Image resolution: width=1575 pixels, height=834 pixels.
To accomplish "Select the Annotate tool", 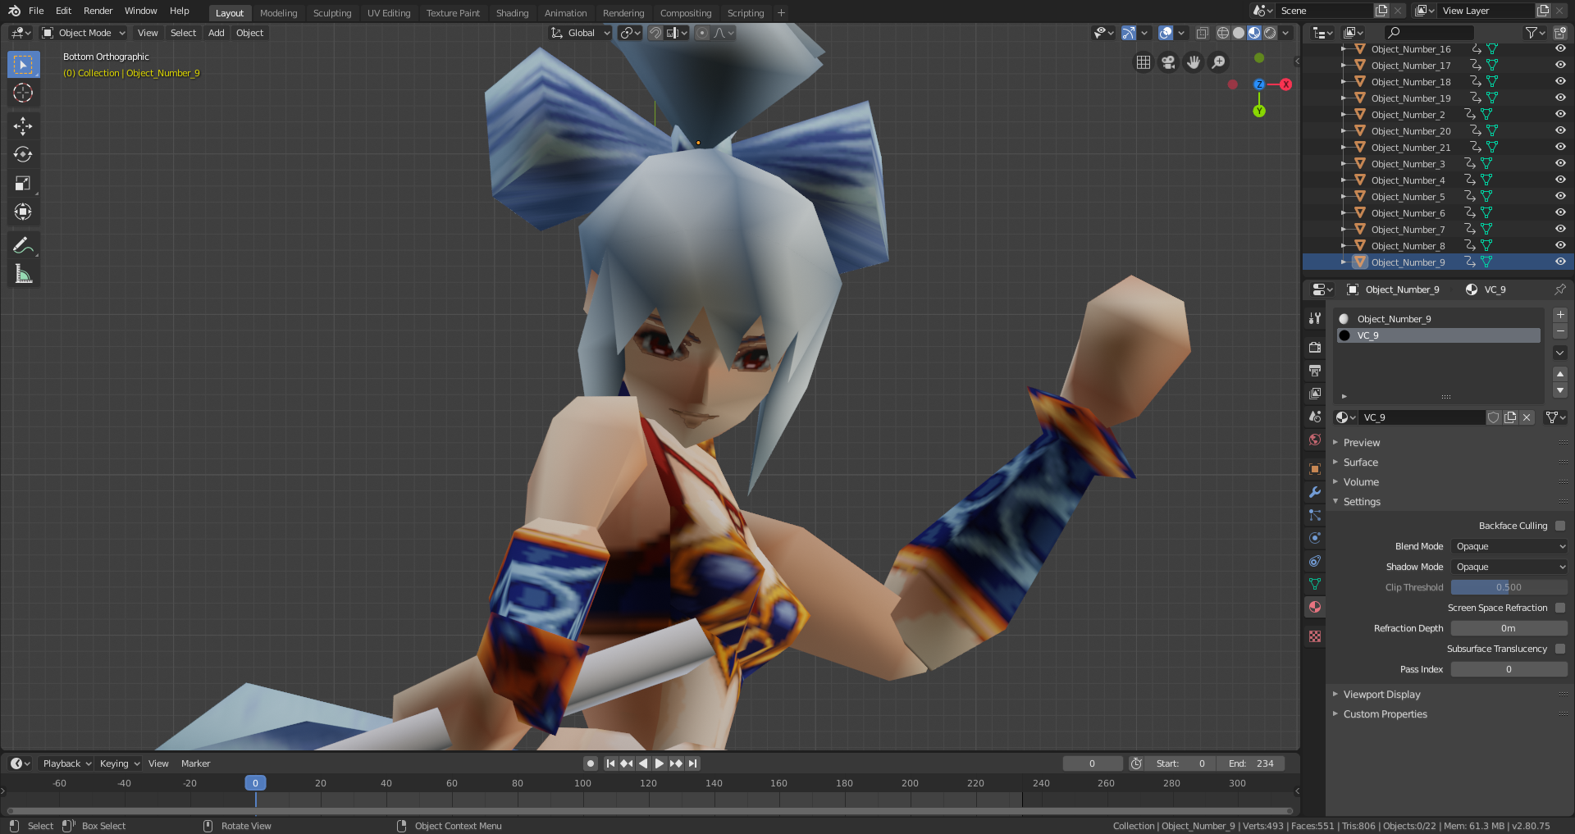I will click(x=23, y=245).
